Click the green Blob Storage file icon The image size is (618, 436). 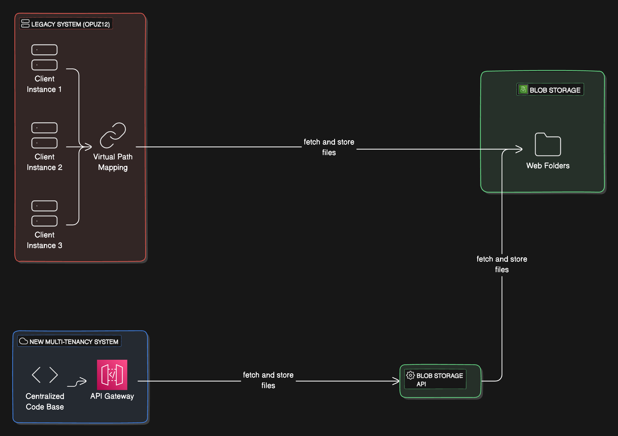pyautogui.click(x=523, y=89)
